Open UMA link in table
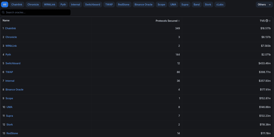Screen dimensions: 274x137 pyautogui.click(x=9, y=107)
